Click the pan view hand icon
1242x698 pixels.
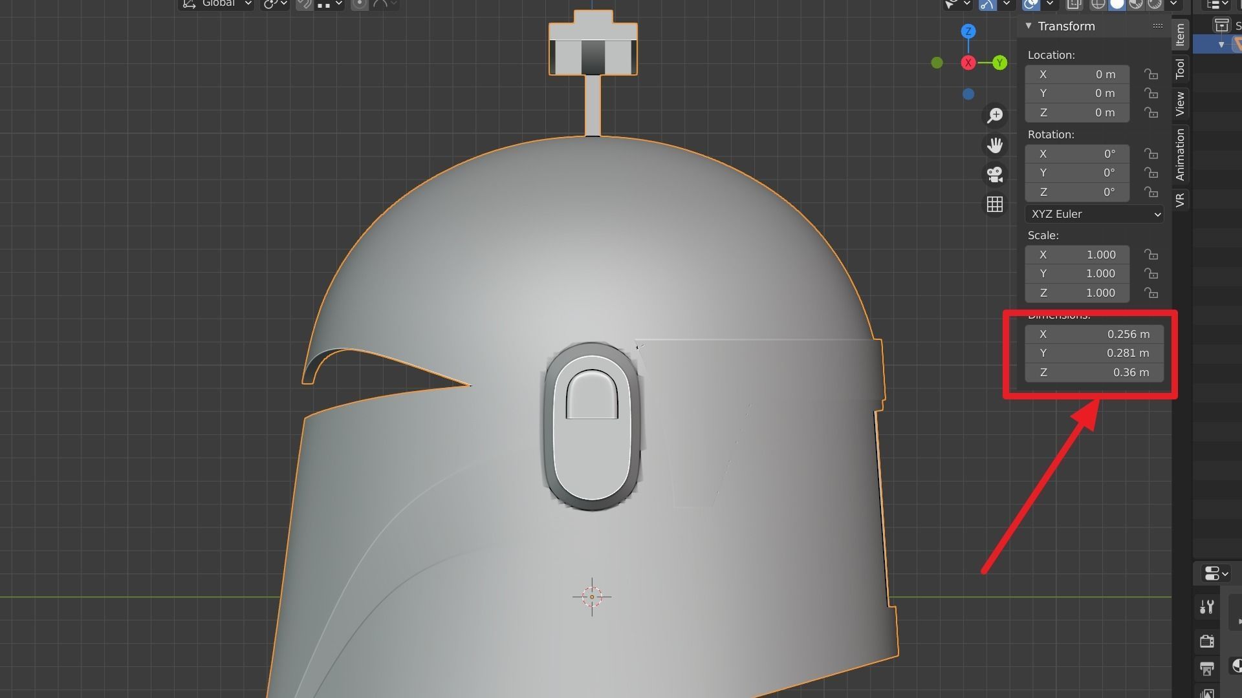[995, 145]
